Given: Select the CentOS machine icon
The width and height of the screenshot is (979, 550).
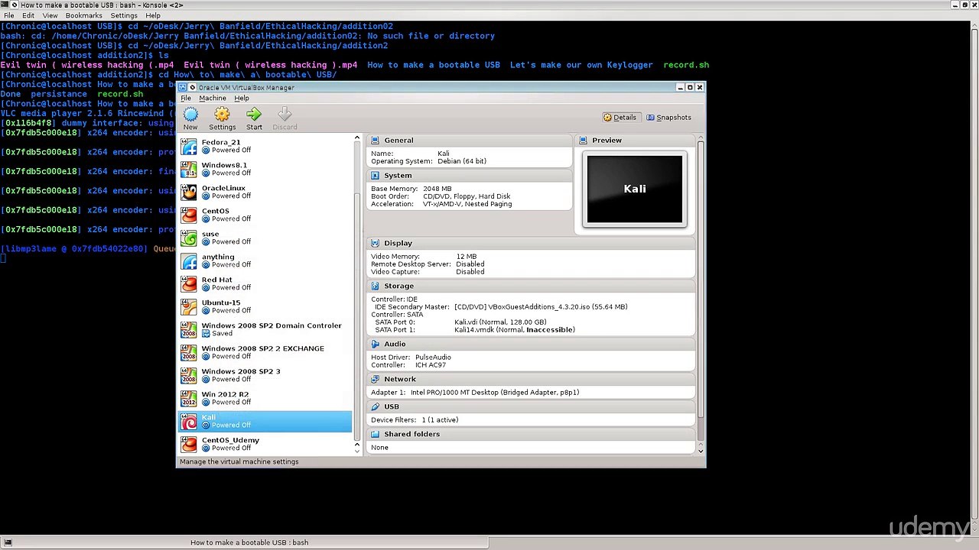Looking at the screenshot, I should point(189,215).
